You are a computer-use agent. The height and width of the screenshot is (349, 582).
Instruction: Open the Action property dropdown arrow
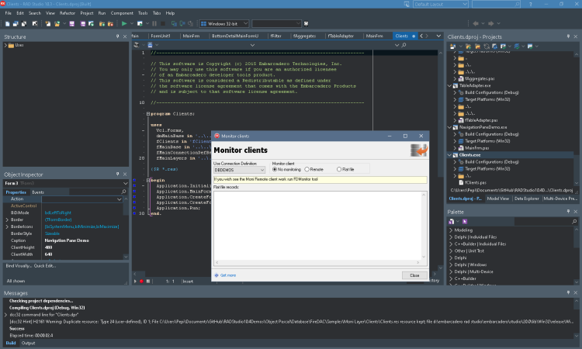click(x=120, y=199)
